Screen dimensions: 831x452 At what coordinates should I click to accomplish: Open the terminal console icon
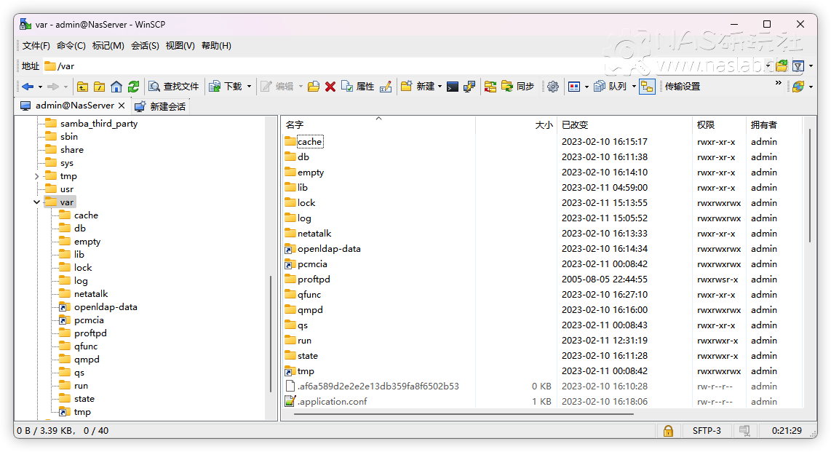453,87
